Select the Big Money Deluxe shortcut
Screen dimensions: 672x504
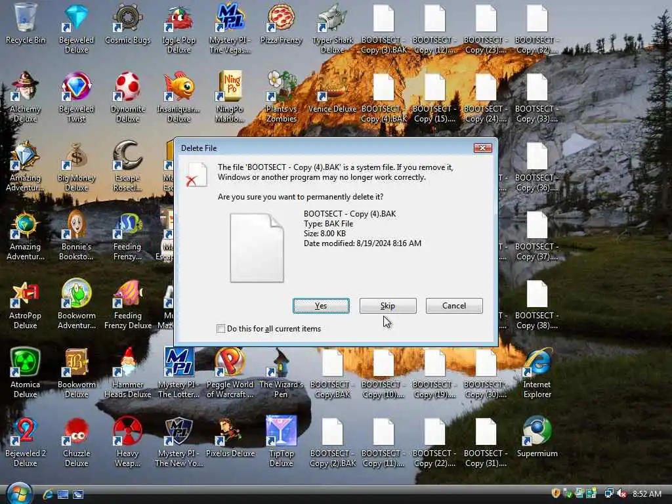tap(76, 166)
